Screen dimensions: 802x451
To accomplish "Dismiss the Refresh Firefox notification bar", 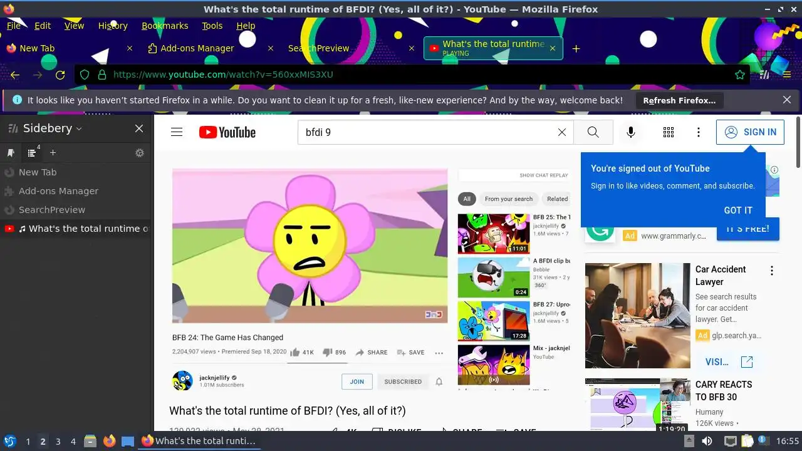I will (x=787, y=100).
